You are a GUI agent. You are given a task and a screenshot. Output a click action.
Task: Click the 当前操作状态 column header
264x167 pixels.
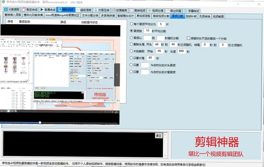[89, 22]
